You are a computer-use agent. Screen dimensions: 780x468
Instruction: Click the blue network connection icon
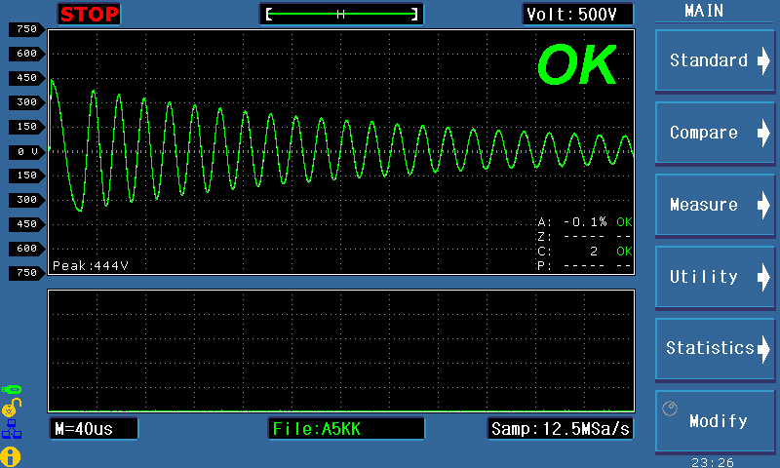(11, 430)
